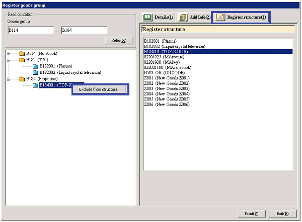302x222 pixels.
Task: Click the second Goods group field containing B184
Action: (x=84, y=30)
